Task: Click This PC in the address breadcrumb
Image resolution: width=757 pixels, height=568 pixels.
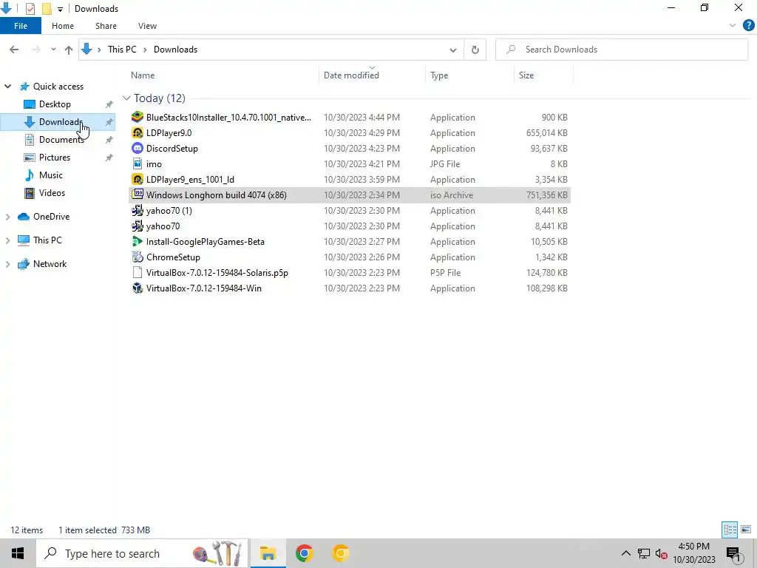Action: [122, 50]
